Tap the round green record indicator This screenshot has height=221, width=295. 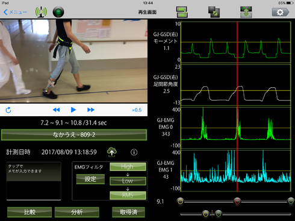(x=58, y=12)
